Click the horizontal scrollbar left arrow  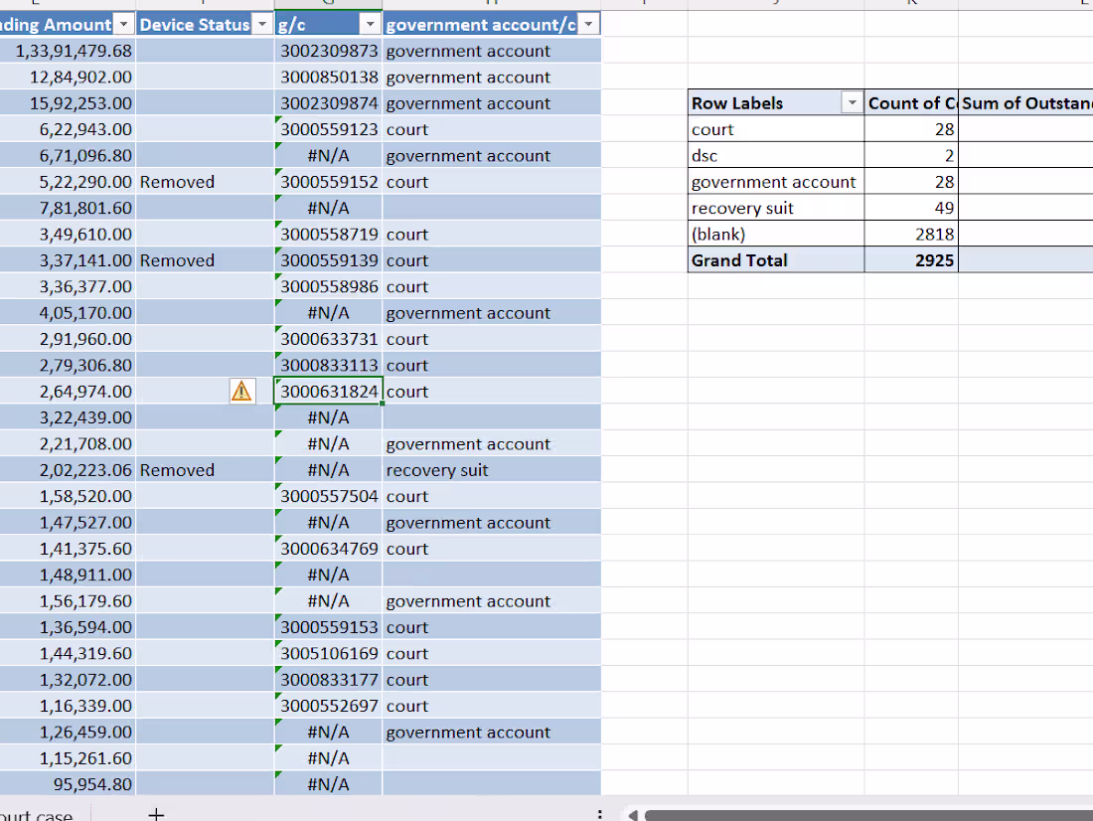point(633,815)
